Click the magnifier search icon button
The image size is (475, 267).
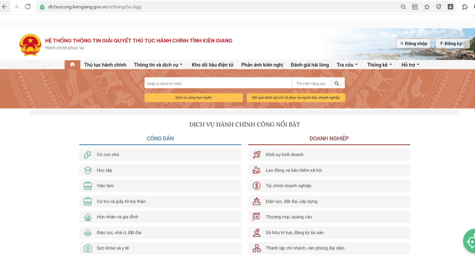coord(337,83)
